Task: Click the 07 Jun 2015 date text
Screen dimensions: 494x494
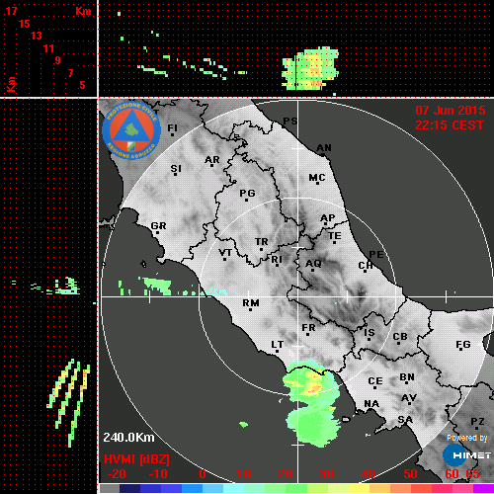Action: (x=451, y=111)
